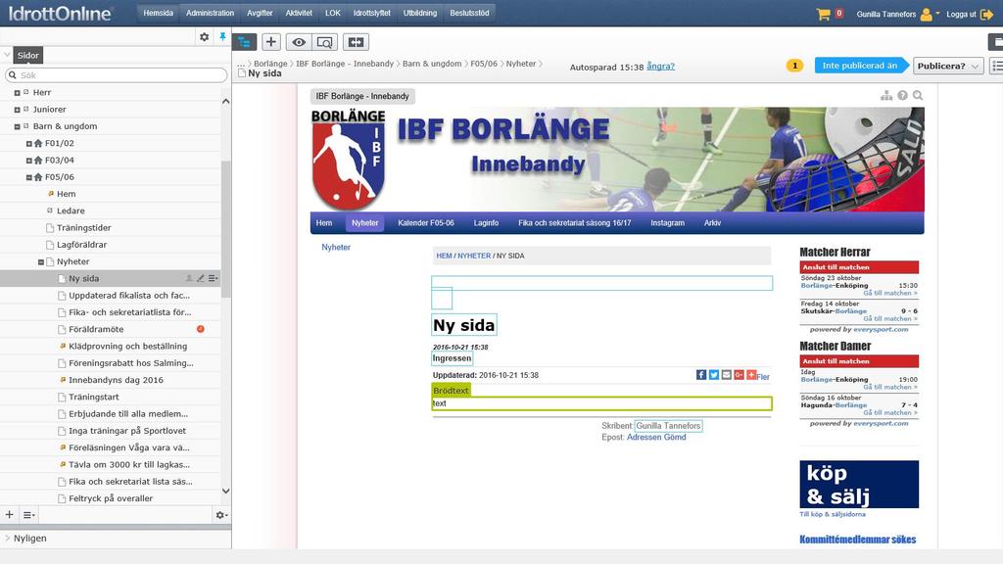Share the article by email icon

(x=726, y=375)
